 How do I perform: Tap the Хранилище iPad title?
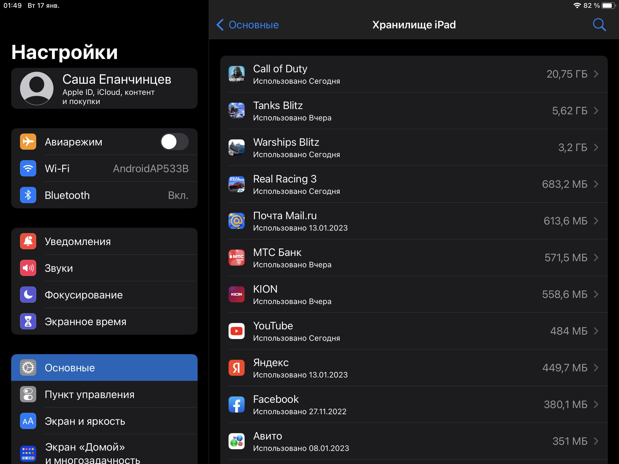(x=414, y=24)
